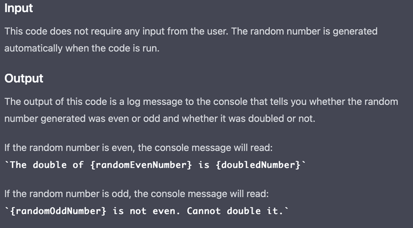Click the {doubledNumber} placeholder in the code
This screenshot has width=413, height=228.
click(x=258, y=165)
